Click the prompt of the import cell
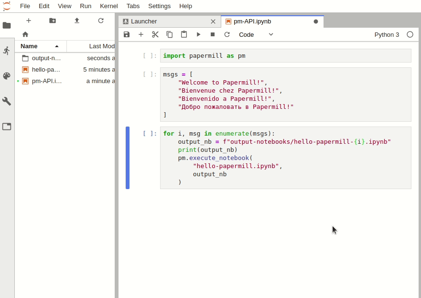The width and height of the screenshot is (421, 298). point(150,56)
